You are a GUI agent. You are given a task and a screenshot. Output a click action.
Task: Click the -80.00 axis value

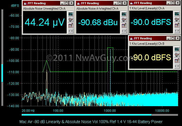(x=14, y=38)
